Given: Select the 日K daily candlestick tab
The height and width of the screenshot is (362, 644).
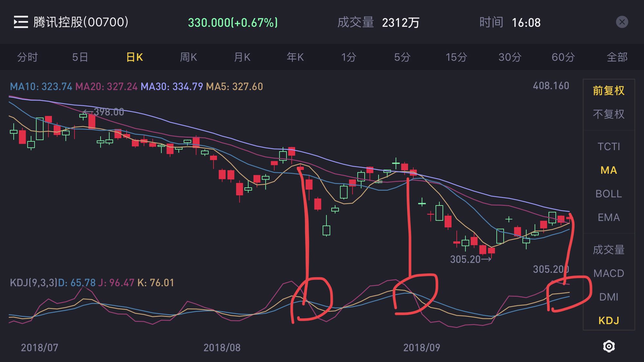Looking at the screenshot, I should point(135,57).
